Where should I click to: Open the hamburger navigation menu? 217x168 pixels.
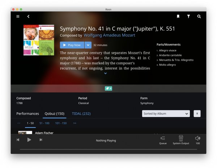18,17
